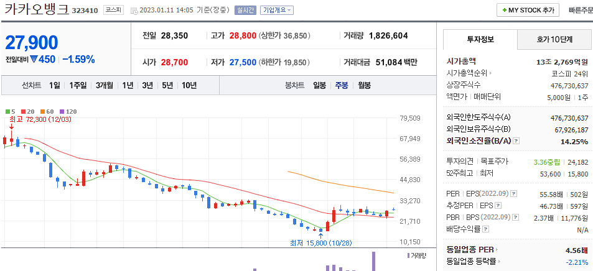This screenshot has height=271, width=593.
Task: Click the 코스피 24위 rank value
Action: point(571,73)
